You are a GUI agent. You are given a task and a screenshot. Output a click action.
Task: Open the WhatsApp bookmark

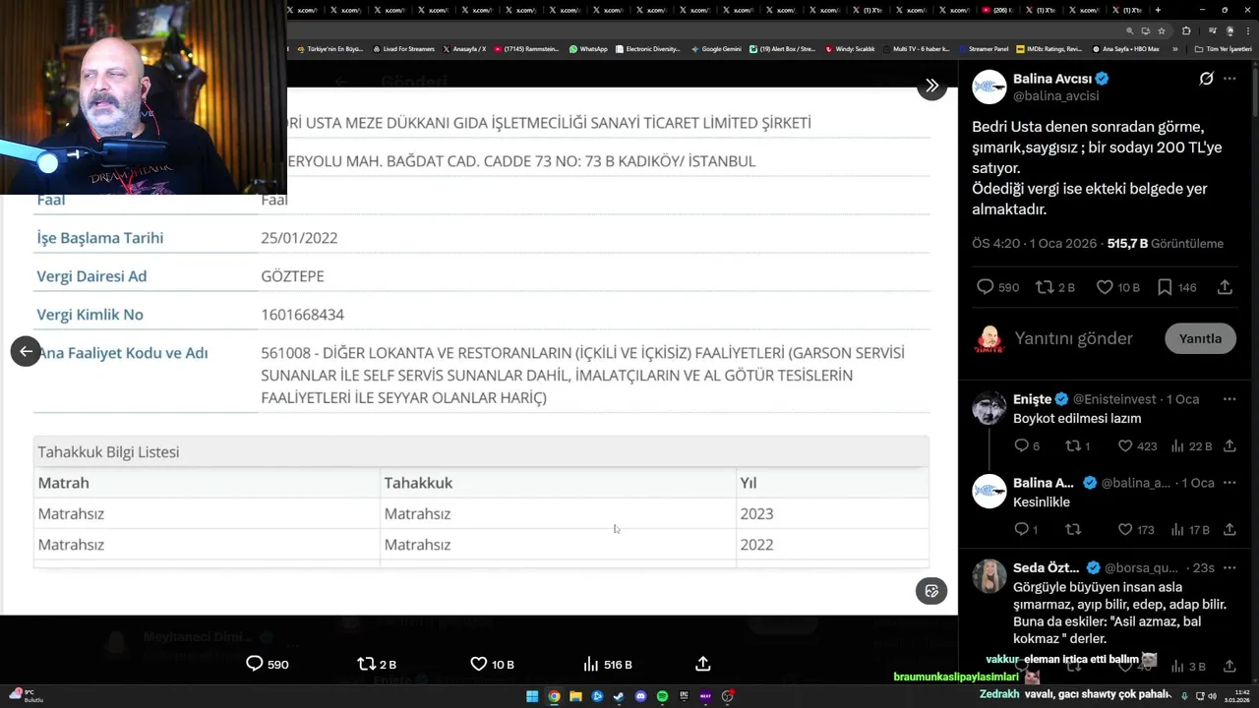coord(587,48)
